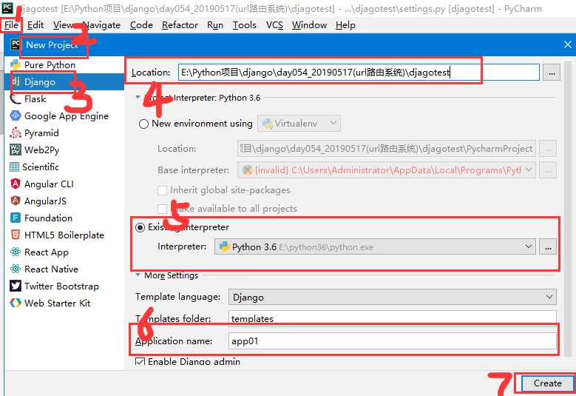Click the virtual environment Location field

pyautogui.click(x=387, y=149)
